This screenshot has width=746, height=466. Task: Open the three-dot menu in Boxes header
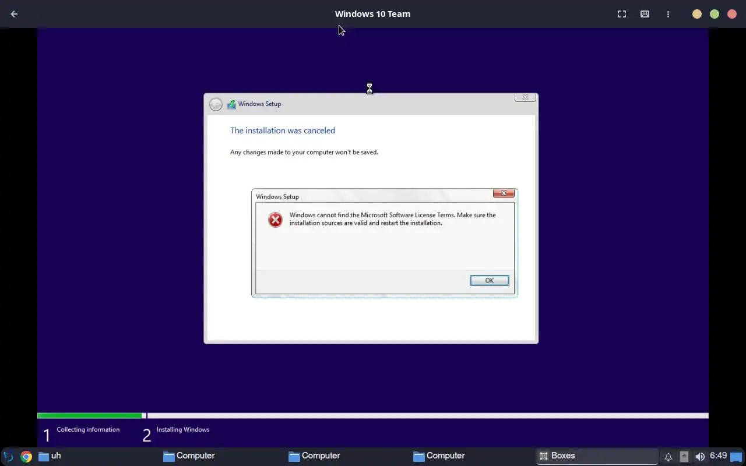(668, 14)
